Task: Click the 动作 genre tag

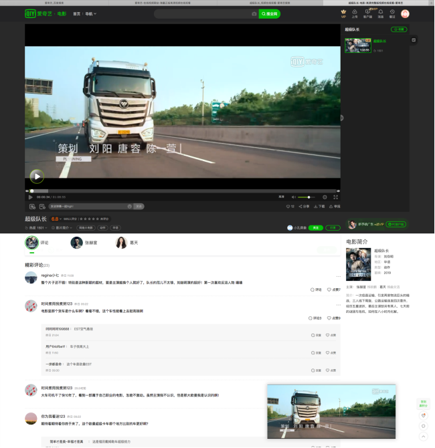Action: [x=102, y=228]
